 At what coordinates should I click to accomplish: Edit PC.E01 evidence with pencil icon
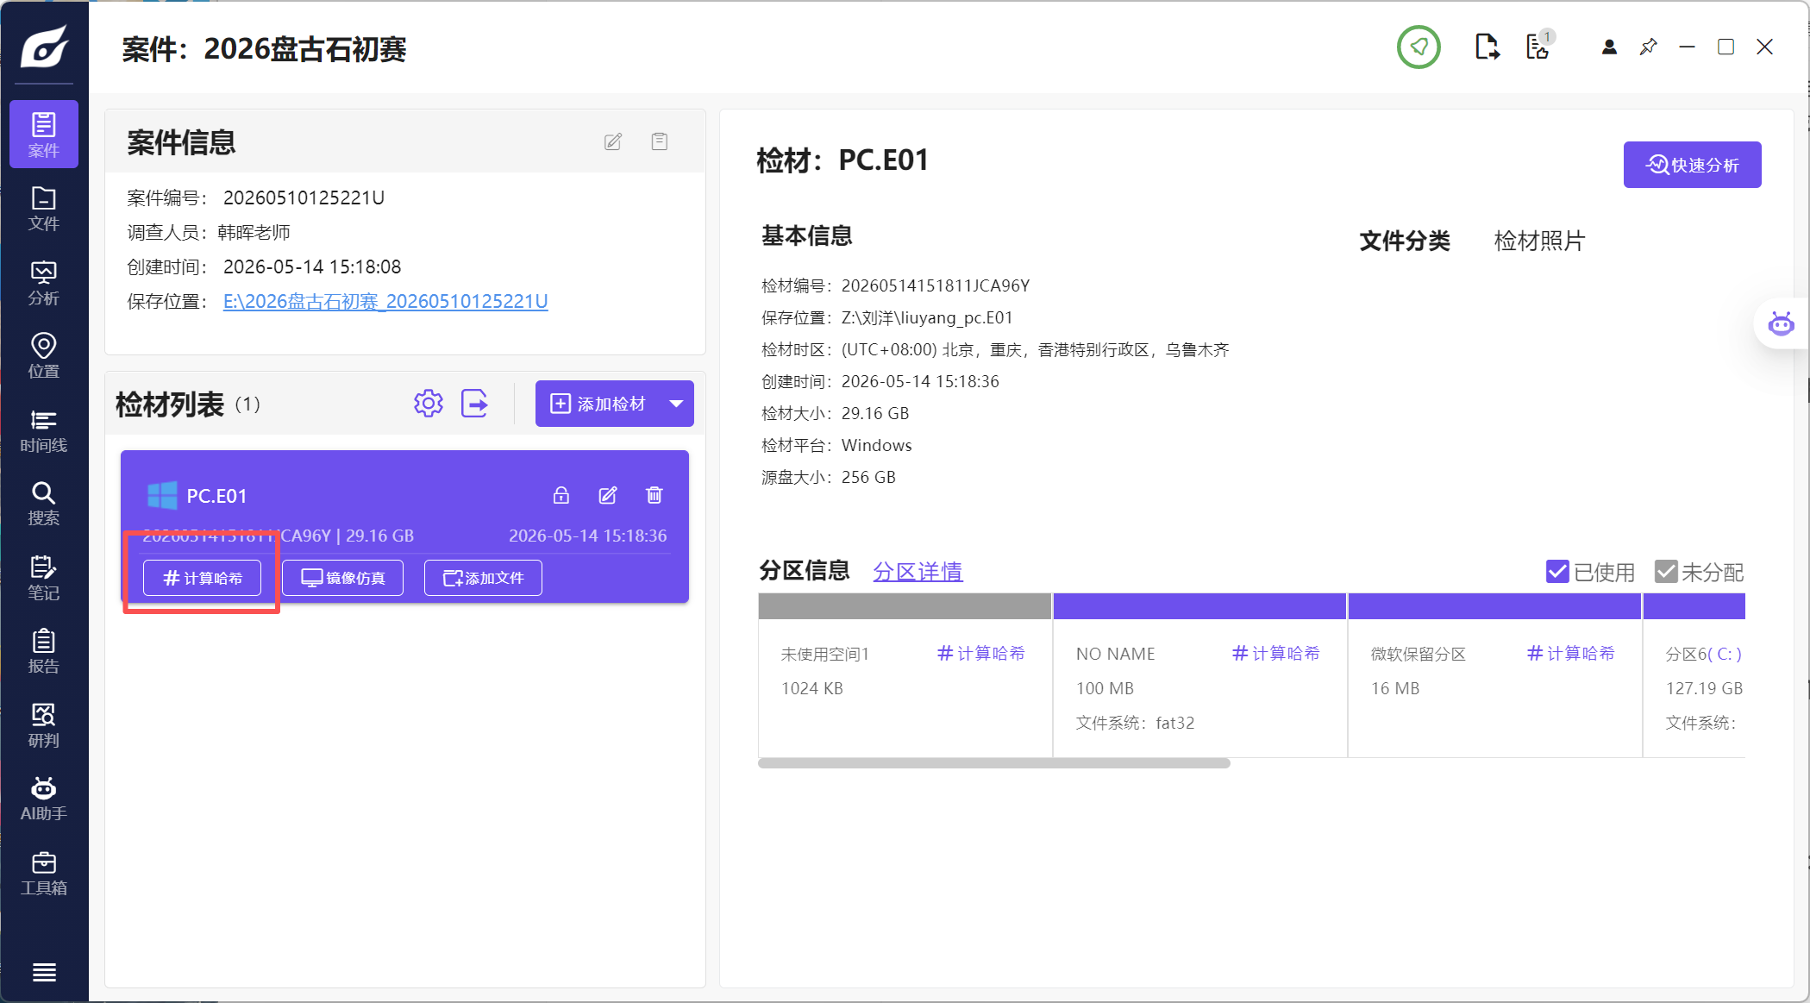608,495
